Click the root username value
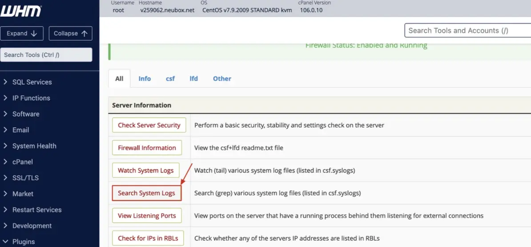This screenshot has width=531, height=247. [118, 10]
